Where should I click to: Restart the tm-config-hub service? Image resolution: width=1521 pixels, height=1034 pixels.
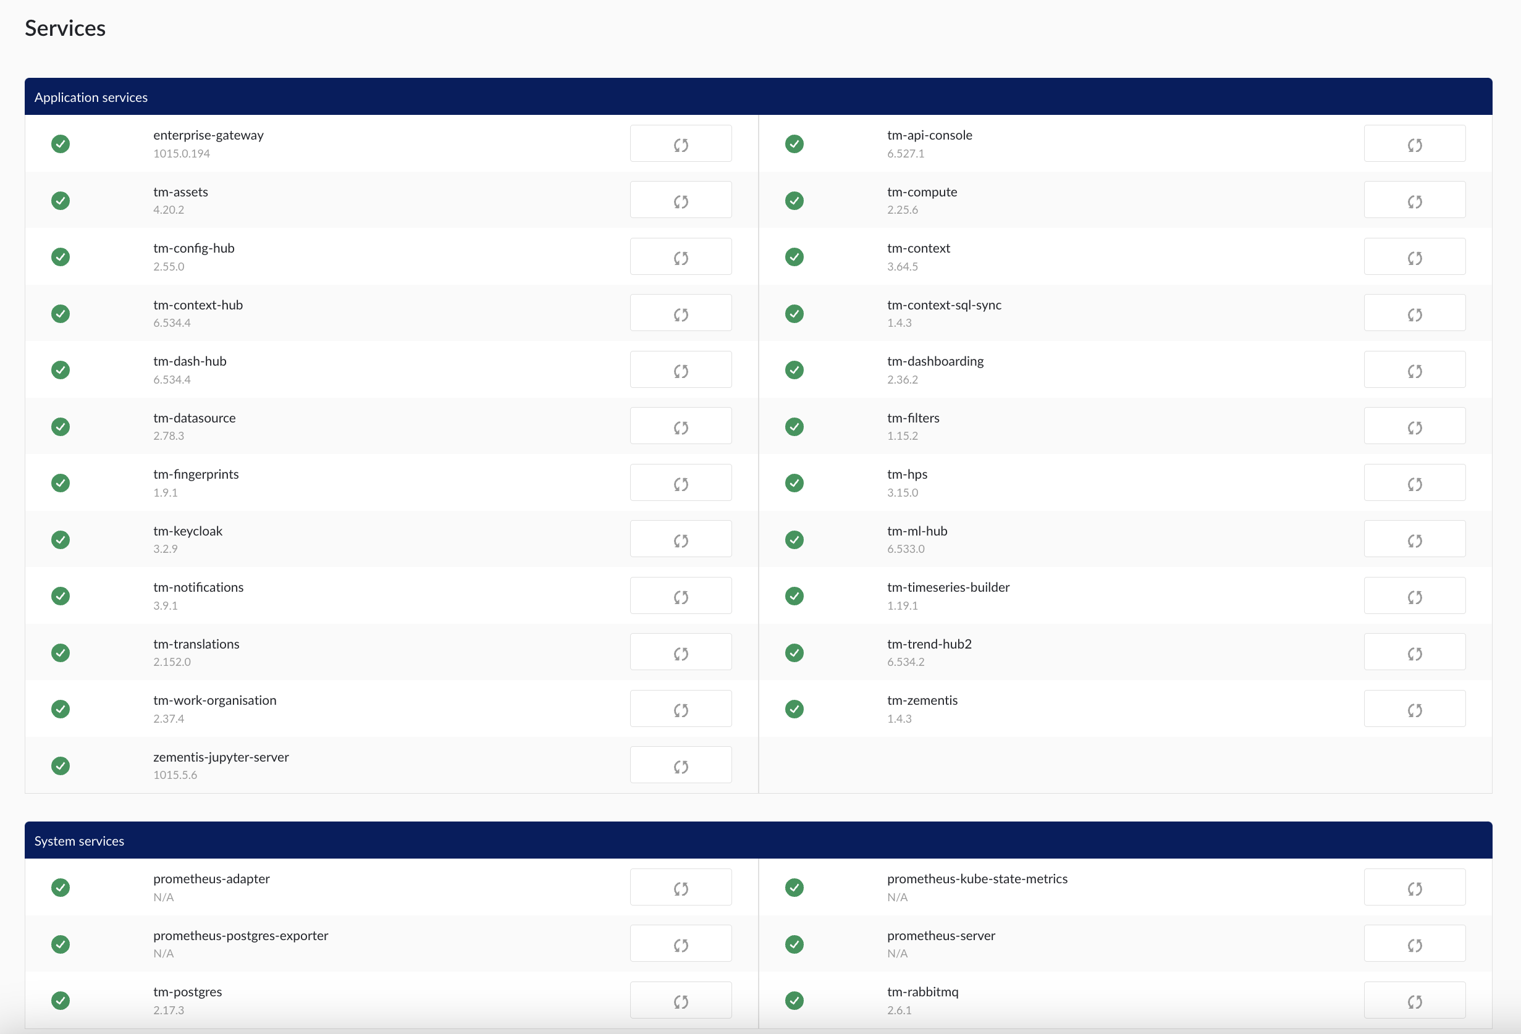(x=681, y=256)
